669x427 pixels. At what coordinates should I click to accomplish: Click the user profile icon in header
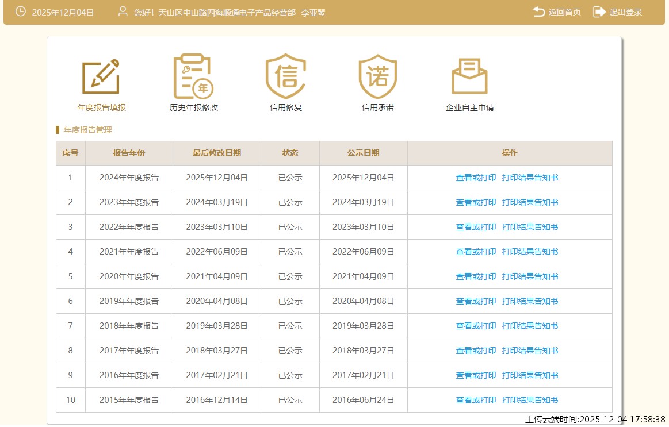[x=123, y=11]
